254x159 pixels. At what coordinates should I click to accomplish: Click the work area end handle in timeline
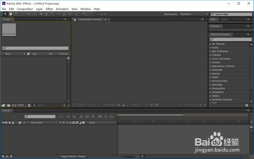click(184, 115)
